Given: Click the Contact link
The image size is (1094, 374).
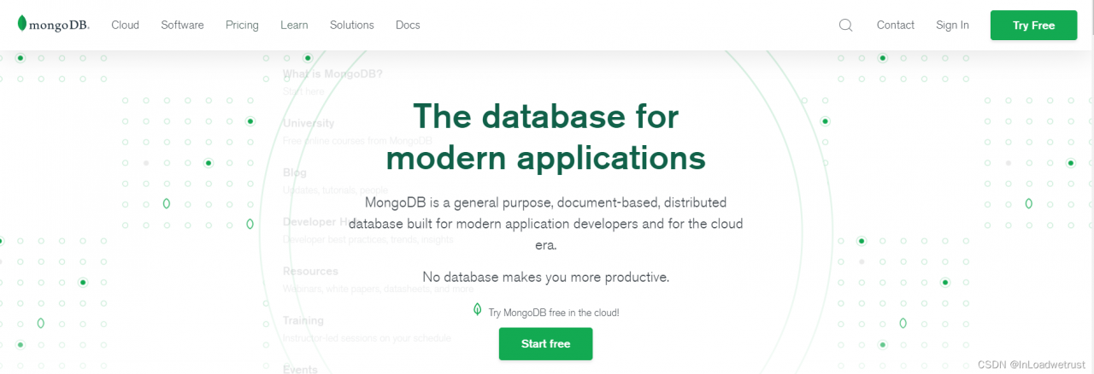Looking at the screenshot, I should (x=895, y=25).
